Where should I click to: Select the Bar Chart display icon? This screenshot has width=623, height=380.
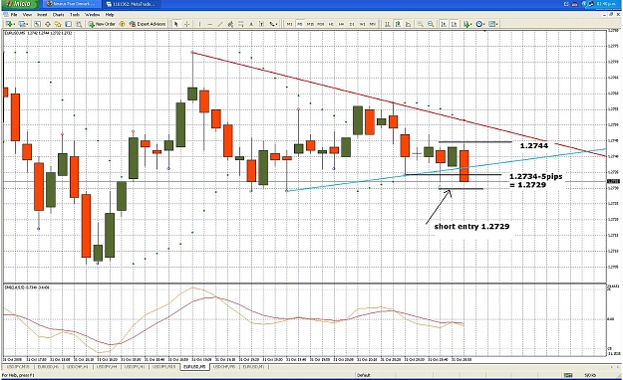(x=388, y=24)
